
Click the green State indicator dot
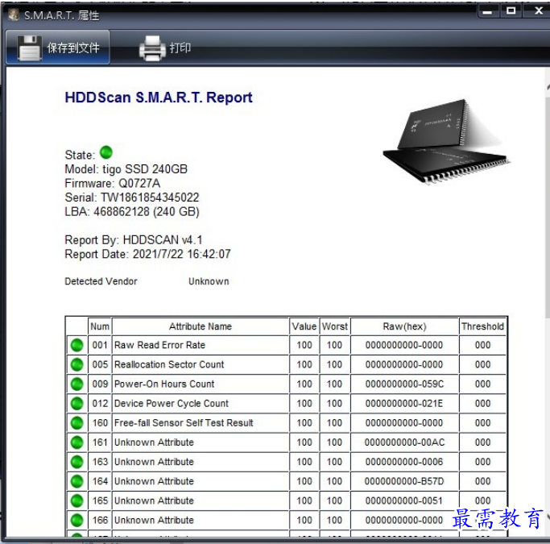106,152
